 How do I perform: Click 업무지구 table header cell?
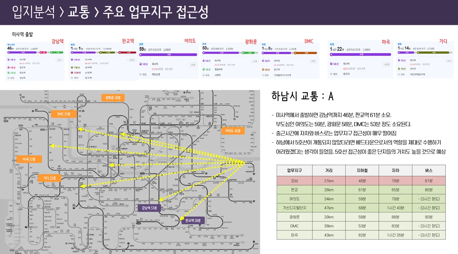[295, 171]
